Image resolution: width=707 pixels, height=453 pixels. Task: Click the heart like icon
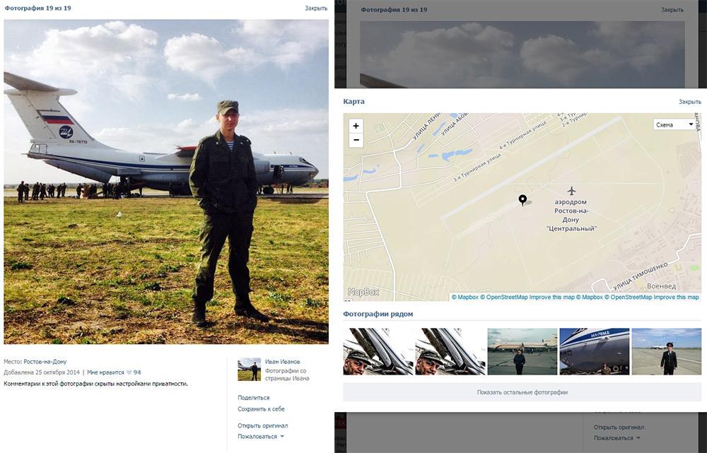click(x=129, y=372)
